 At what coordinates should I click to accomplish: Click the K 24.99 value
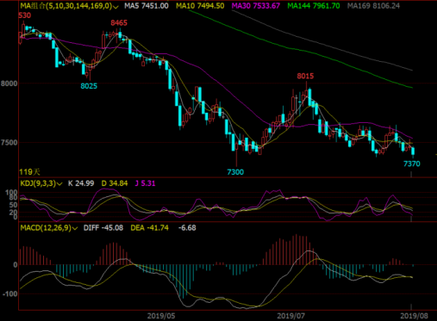pos(81,183)
